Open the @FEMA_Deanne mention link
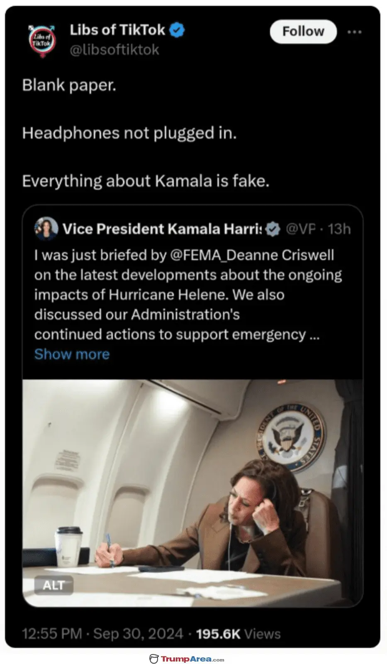 pyautogui.click(x=224, y=255)
